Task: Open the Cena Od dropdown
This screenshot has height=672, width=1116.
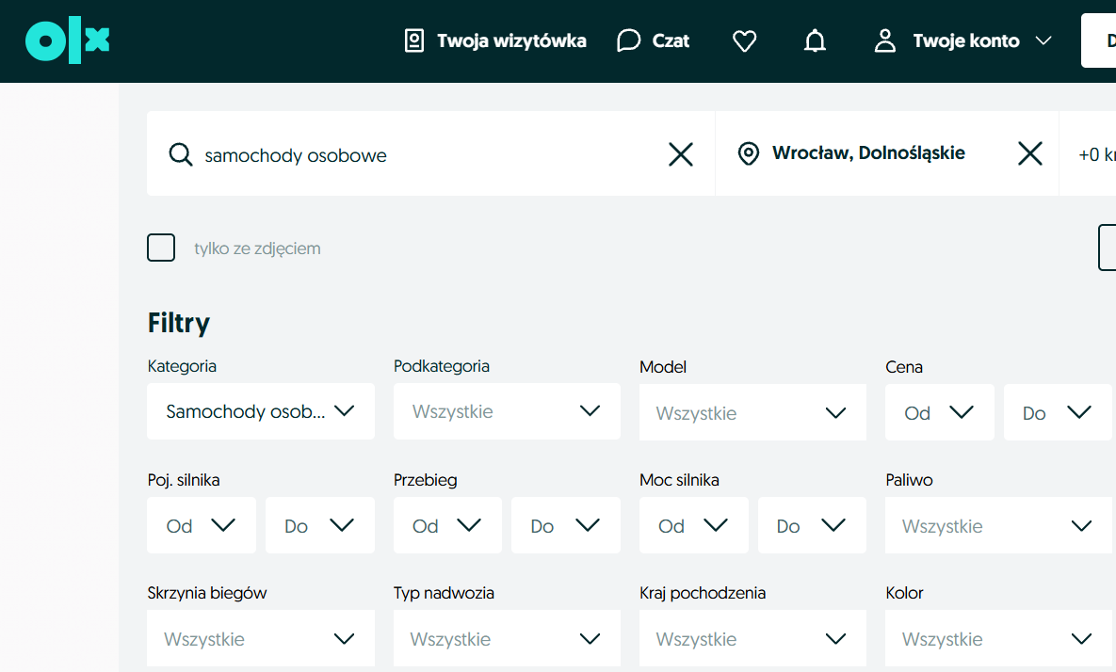Action: [x=940, y=412]
